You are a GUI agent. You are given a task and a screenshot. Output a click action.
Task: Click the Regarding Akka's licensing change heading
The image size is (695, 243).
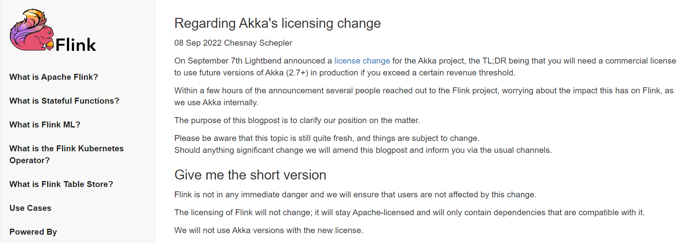278,23
